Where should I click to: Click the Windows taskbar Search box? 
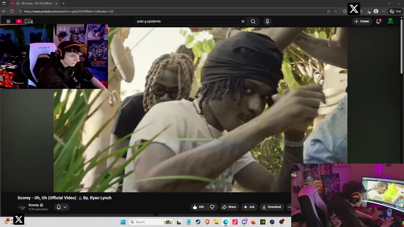(151, 222)
